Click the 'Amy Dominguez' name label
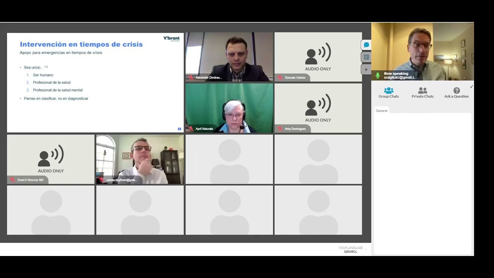Image resolution: width=494 pixels, height=278 pixels. [295, 129]
